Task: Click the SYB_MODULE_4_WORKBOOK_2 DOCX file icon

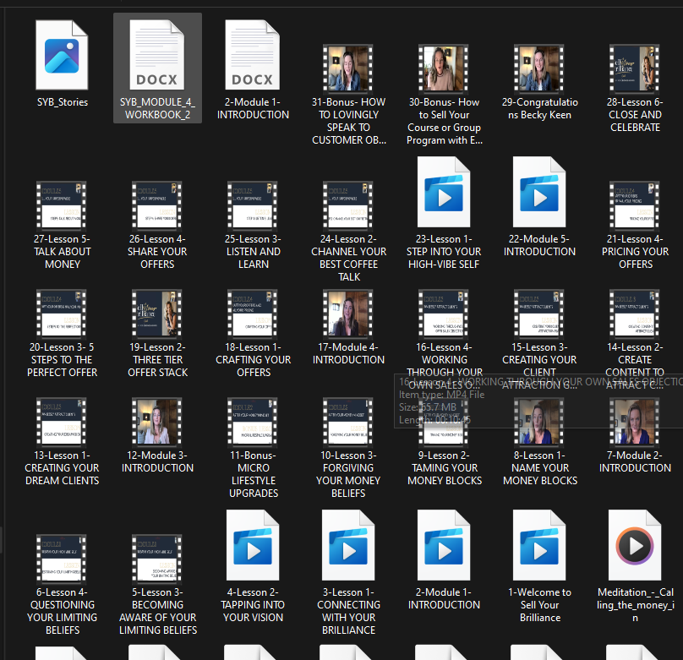Action: point(157,55)
